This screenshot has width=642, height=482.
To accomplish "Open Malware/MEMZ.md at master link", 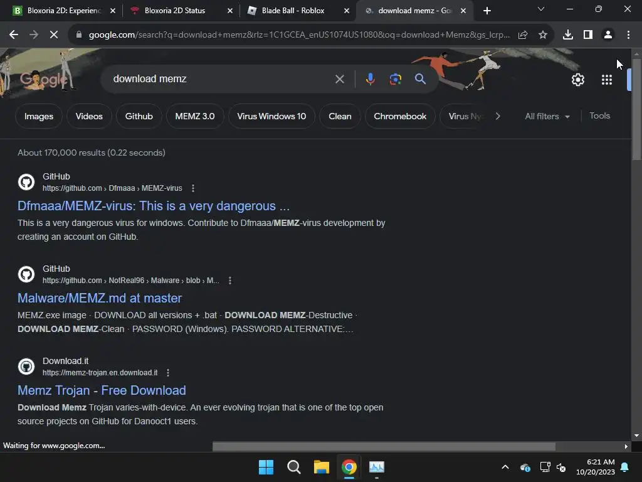I will click(100, 298).
